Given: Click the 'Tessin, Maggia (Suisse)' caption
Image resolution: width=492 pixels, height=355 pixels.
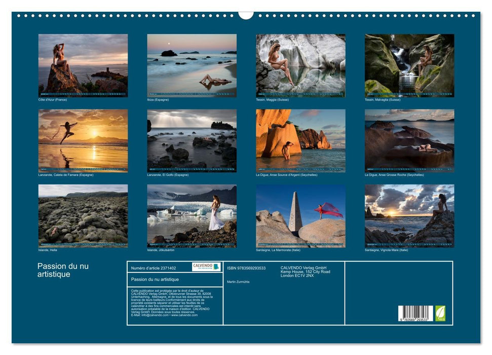Looking at the screenshot, I should point(273,99).
